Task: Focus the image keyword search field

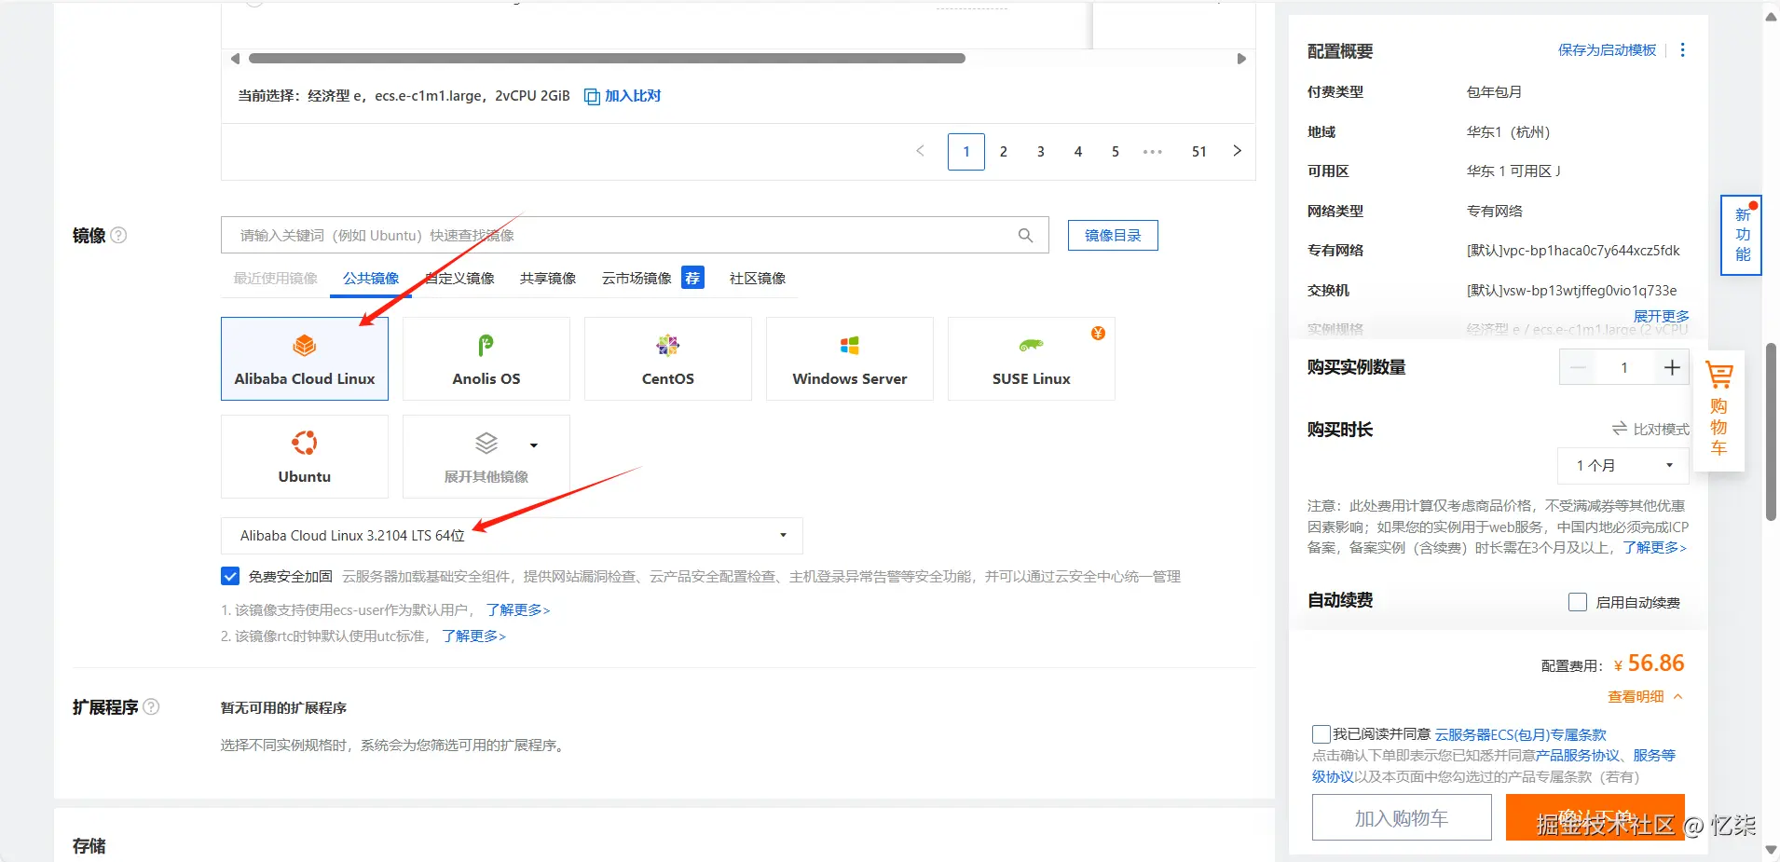Action: pyautogui.click(x=635, y=235)
